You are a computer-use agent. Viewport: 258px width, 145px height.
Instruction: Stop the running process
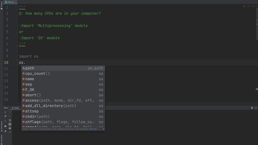5,121
